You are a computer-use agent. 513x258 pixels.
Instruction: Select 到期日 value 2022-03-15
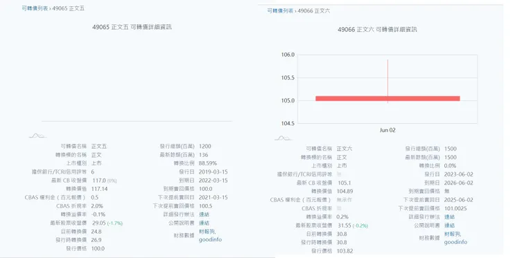coord(214,181)
